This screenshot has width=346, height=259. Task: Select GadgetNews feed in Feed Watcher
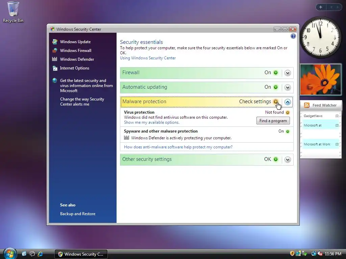[321, 116]
